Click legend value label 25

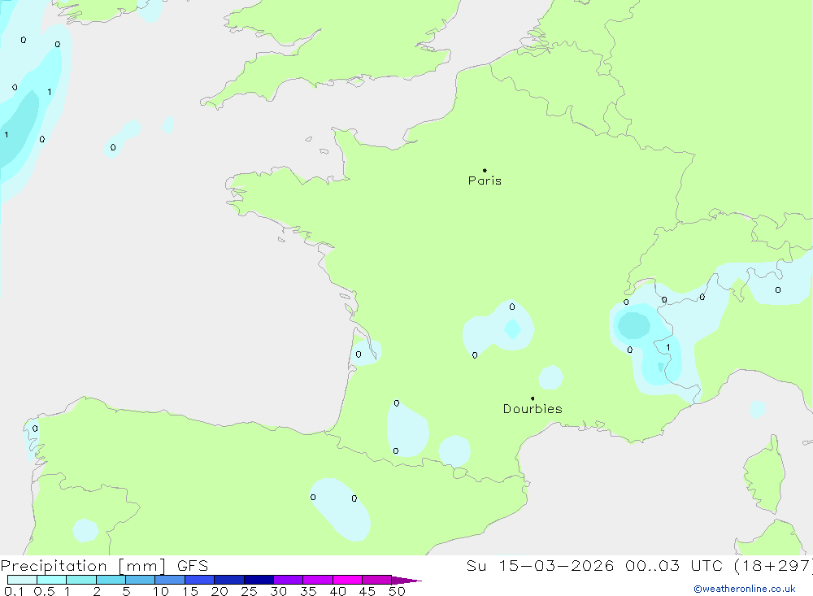click(250, 591)
